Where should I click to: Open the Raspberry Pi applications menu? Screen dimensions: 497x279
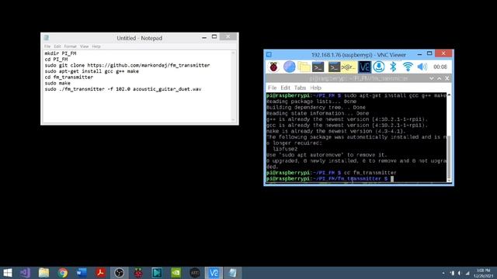(x=273, y=67)
